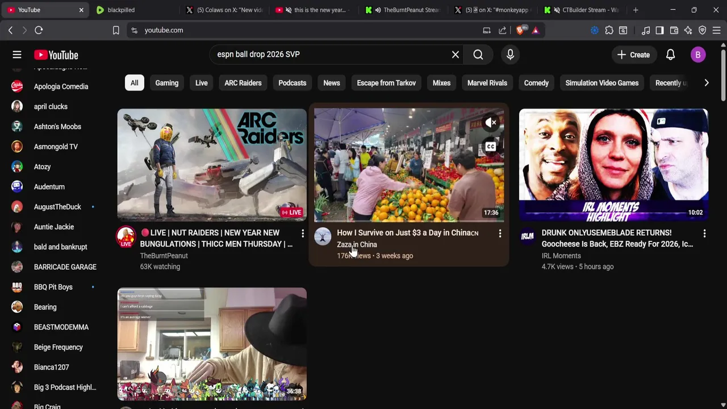The image size is (727, 409).
Task: Select the Marvel Rivals filter chip
Action: pos(487,83)
